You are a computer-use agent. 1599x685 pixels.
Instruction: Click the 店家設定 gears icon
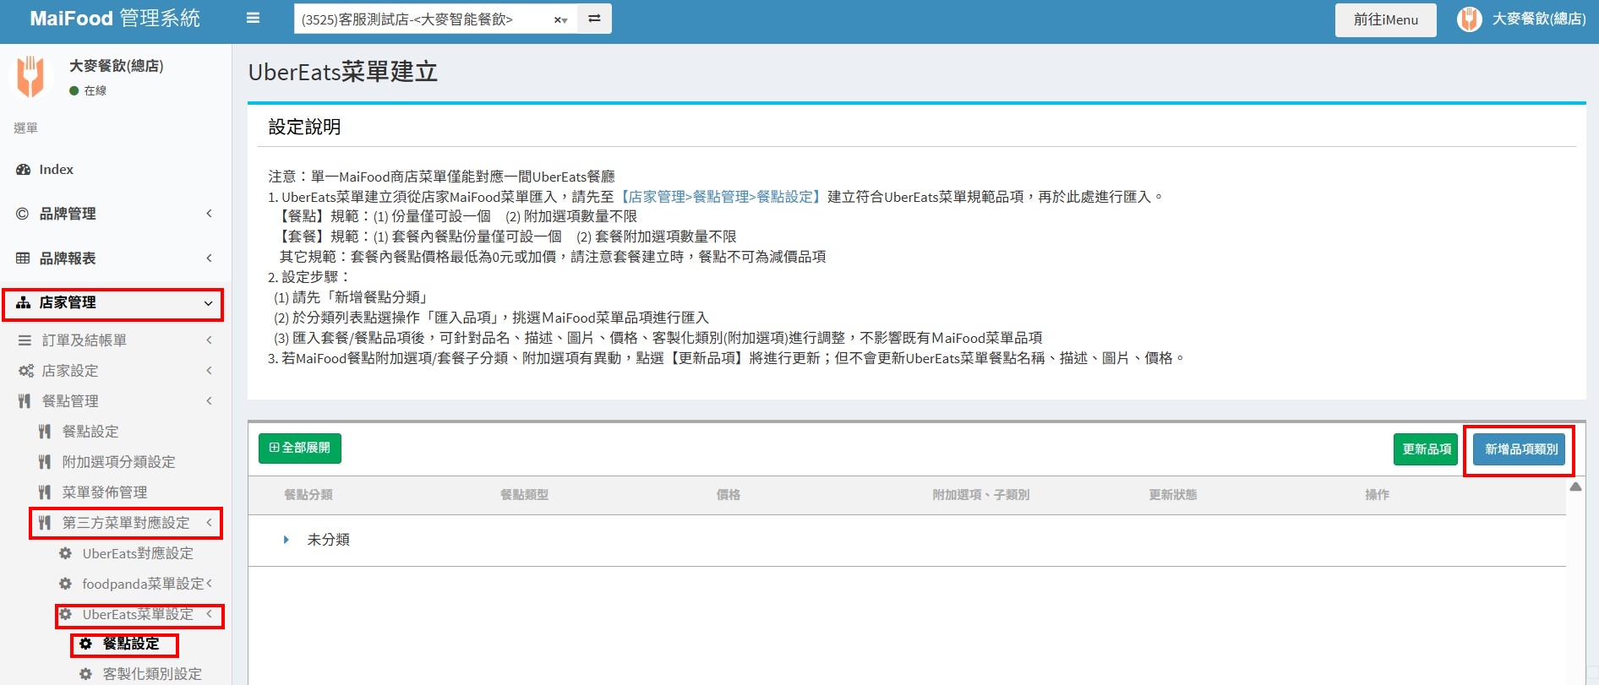coord(26,371)
